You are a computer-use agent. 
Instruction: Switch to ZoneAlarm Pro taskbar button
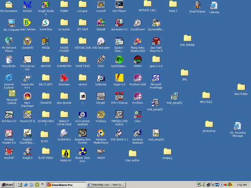click(x=66, y=185)
